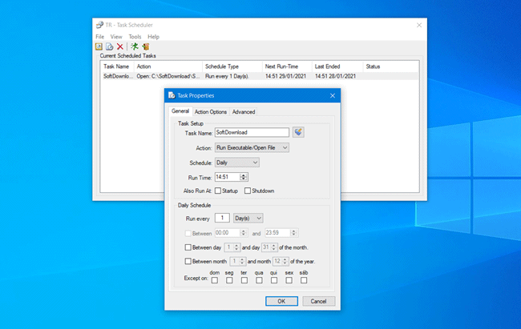Viewport: 521px width, 329px height.
Task: Check the 'qui' exception day box
Action: (x=274, y=280)
